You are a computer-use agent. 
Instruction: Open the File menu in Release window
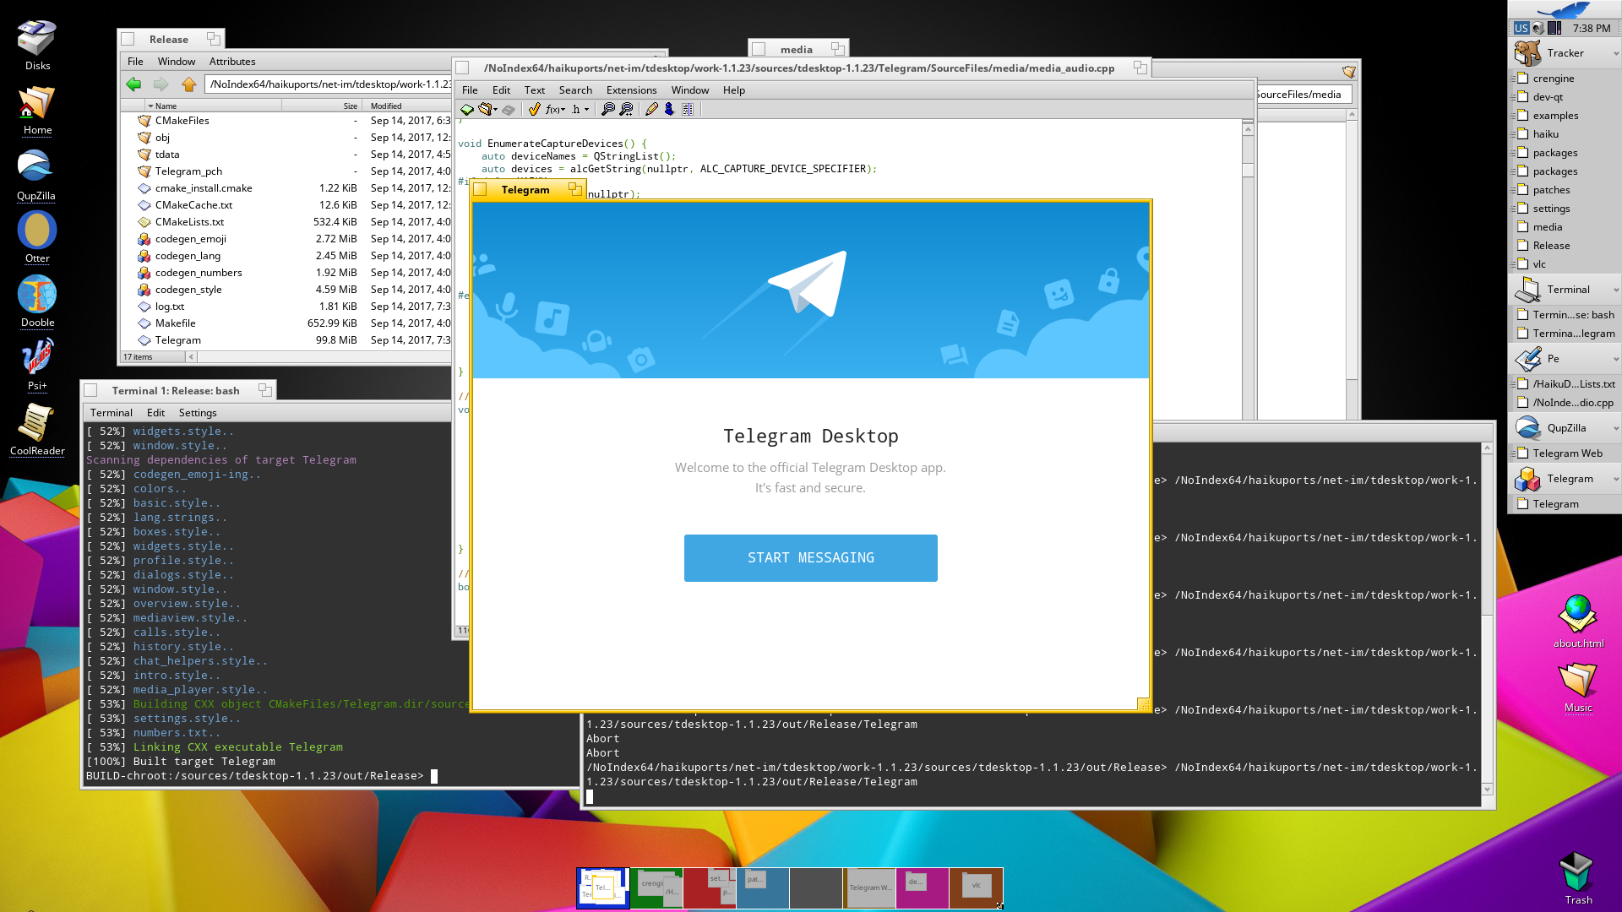[135, 62]
